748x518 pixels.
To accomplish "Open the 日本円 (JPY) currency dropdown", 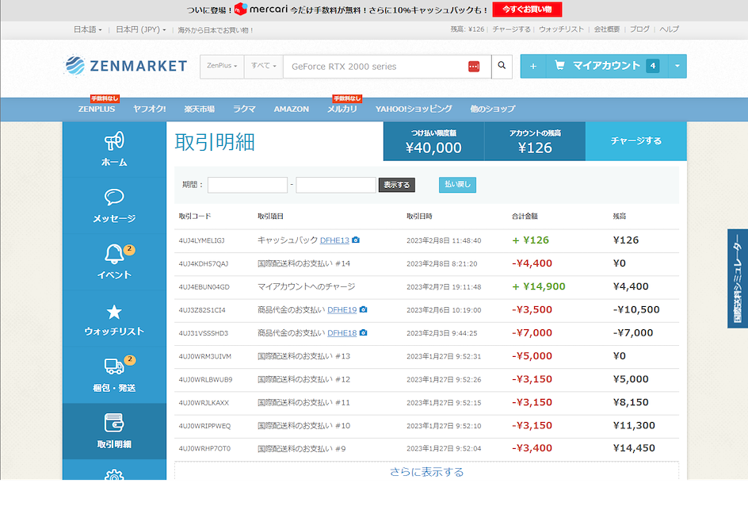I will click(x=141, y=29).
